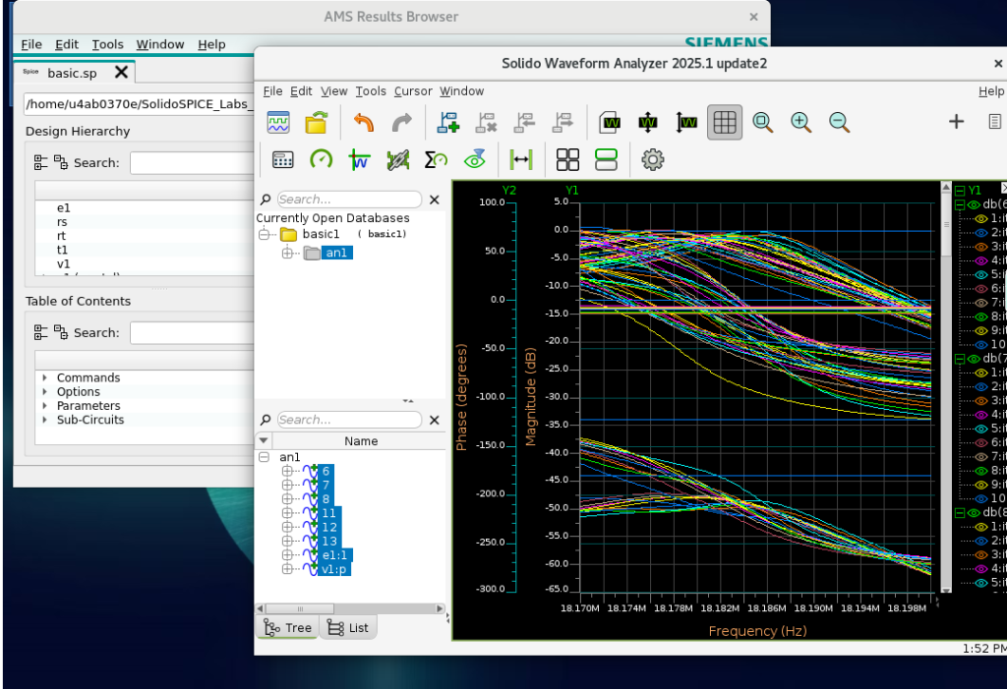Click the fit-all waveform page icon

[x=610, y=122]
